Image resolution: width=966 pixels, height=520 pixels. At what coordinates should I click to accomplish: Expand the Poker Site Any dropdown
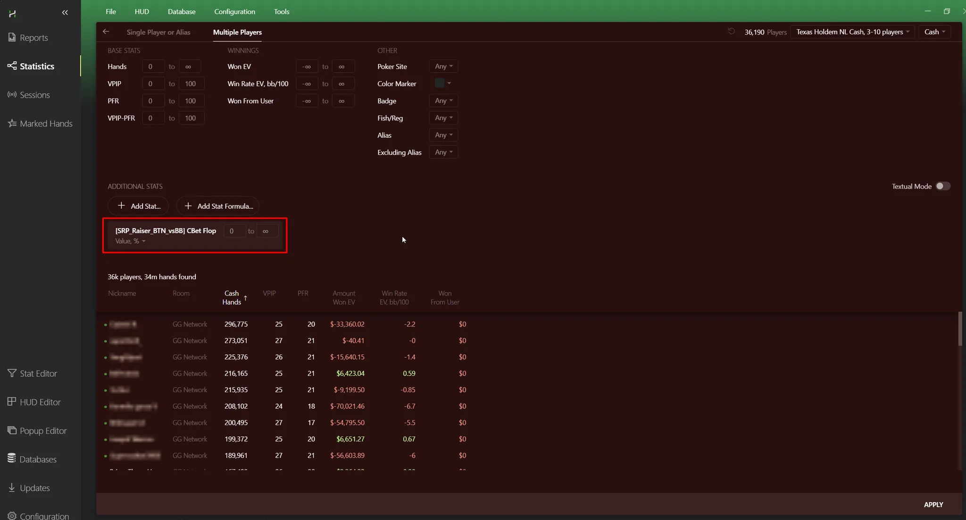pos(443,66)
